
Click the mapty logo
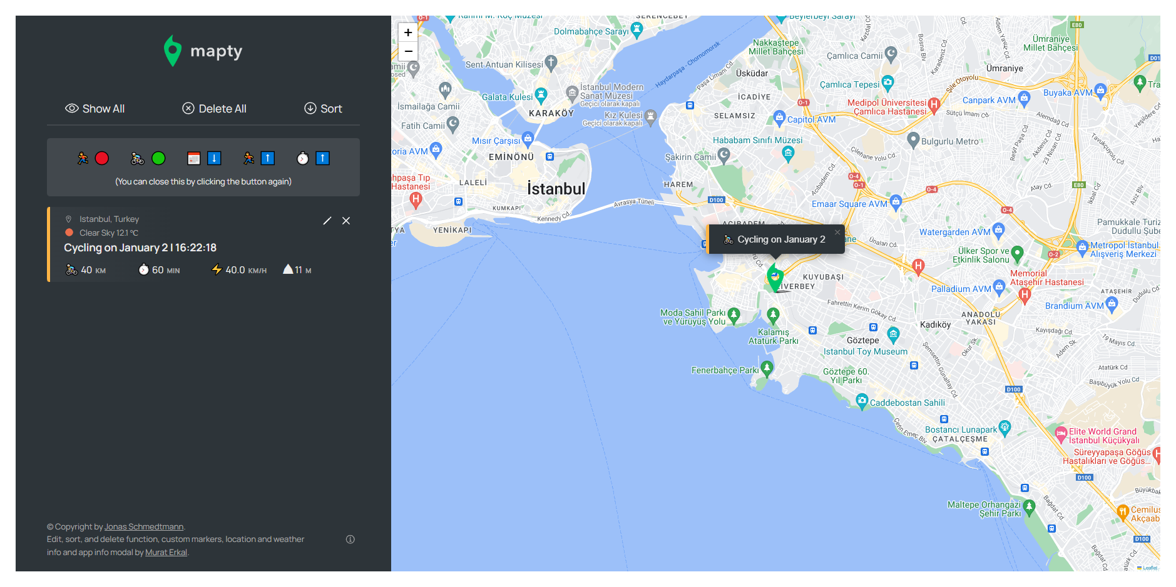pos(203,51)
